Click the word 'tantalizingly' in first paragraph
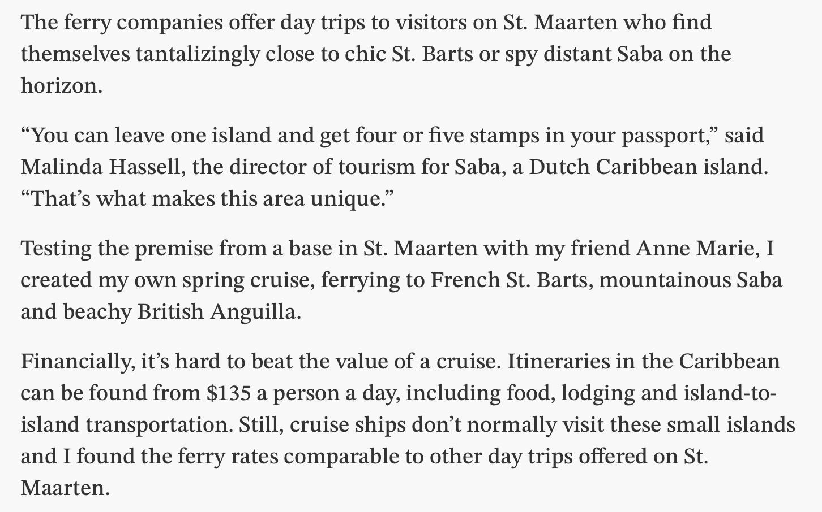Image resolution: width=822 pixels, height=512 pixels. [198, 54]
